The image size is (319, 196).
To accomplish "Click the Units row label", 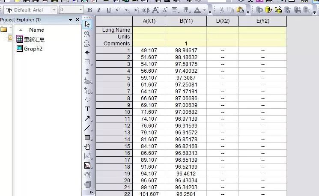I will click(x=114, y=37).
